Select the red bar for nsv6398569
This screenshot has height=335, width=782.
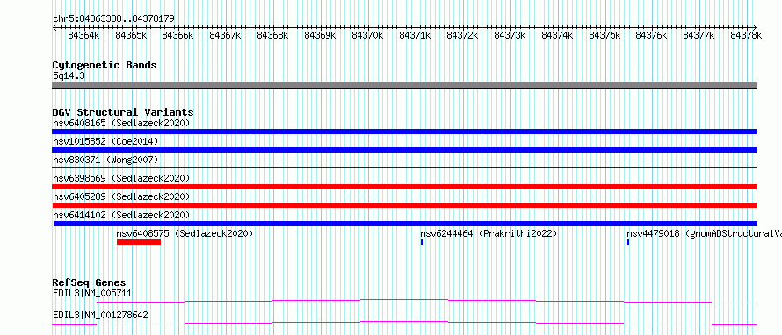(x=404, y=187)
